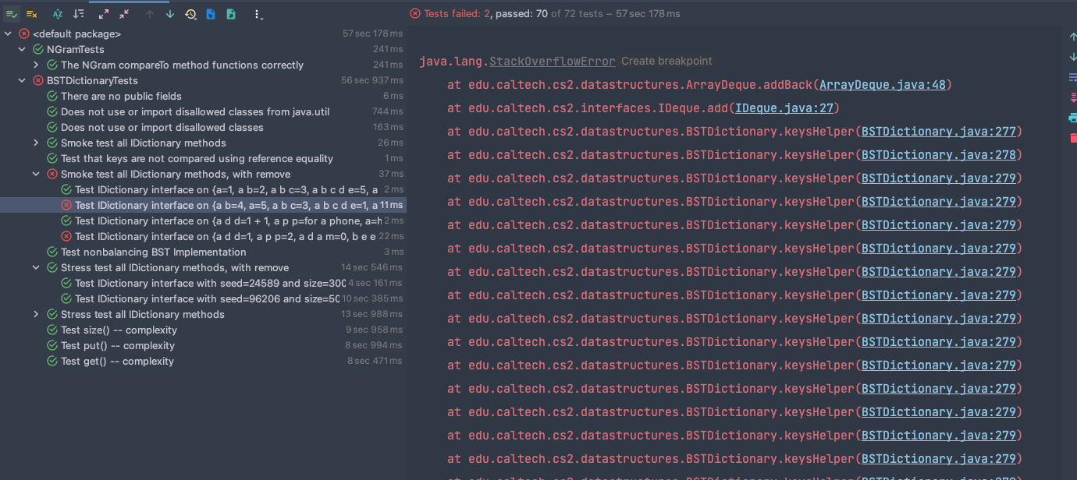This screenshot has width=1077, height=480.
Task: Select 'Test nonbalancing BST Implementation' test
Action: click(153, 252)
